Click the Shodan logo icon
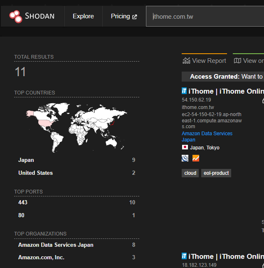 16,17
